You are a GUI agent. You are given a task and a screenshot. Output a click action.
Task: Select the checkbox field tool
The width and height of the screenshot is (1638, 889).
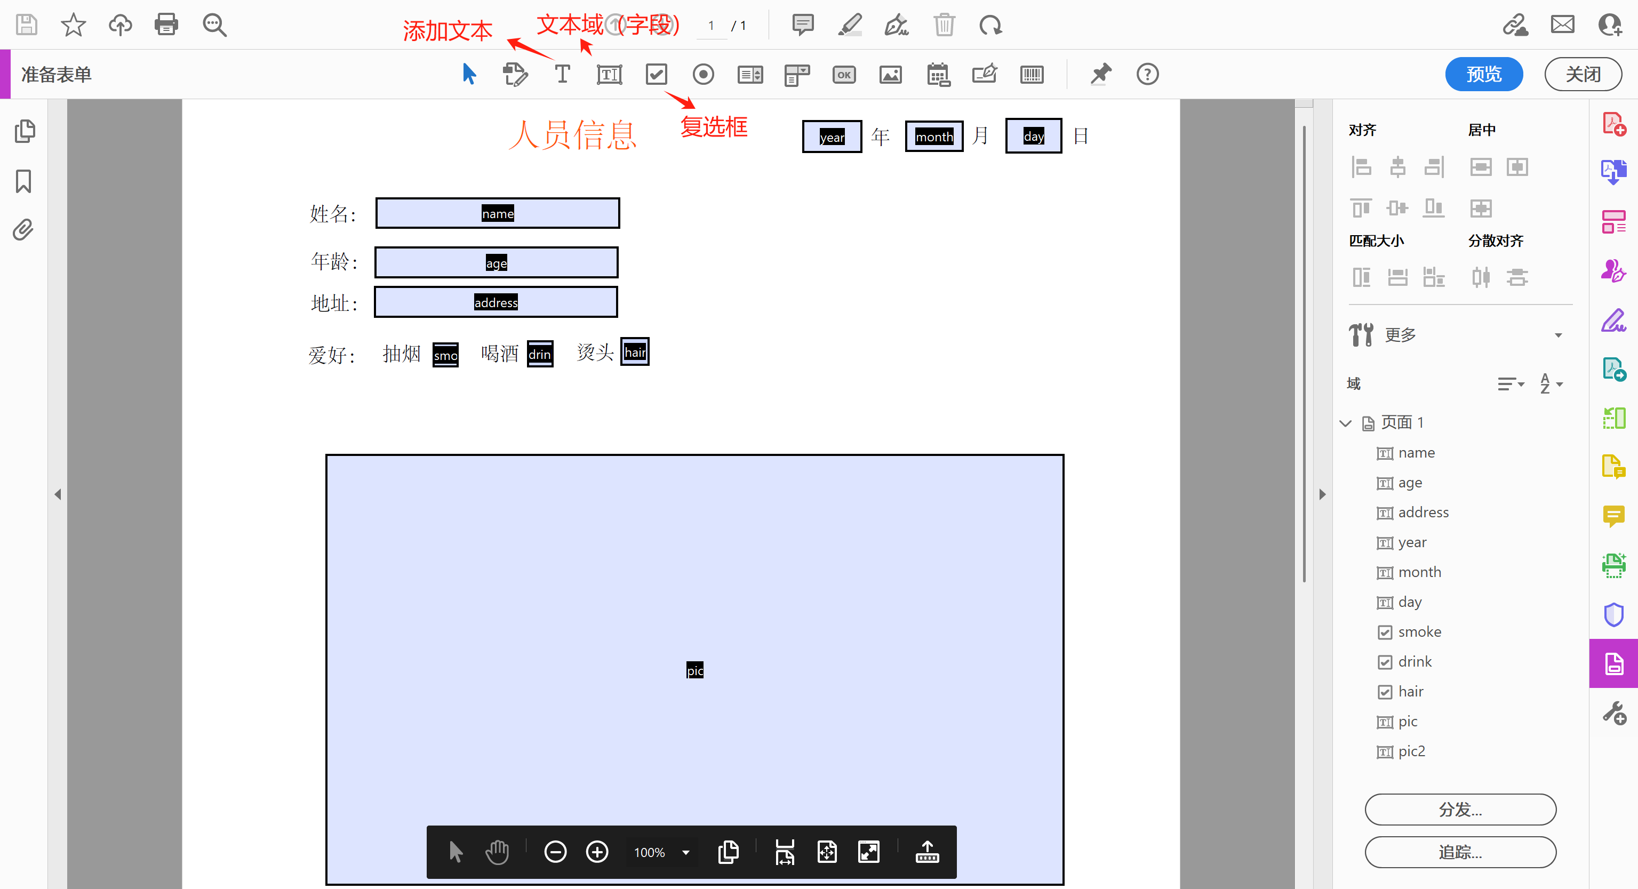pyautogui.click(x=656, y=75)
